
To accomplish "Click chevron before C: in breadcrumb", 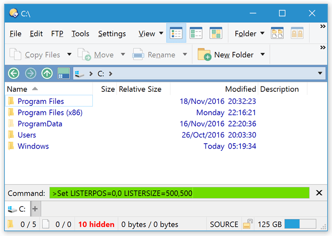I will tap(91, 74).
